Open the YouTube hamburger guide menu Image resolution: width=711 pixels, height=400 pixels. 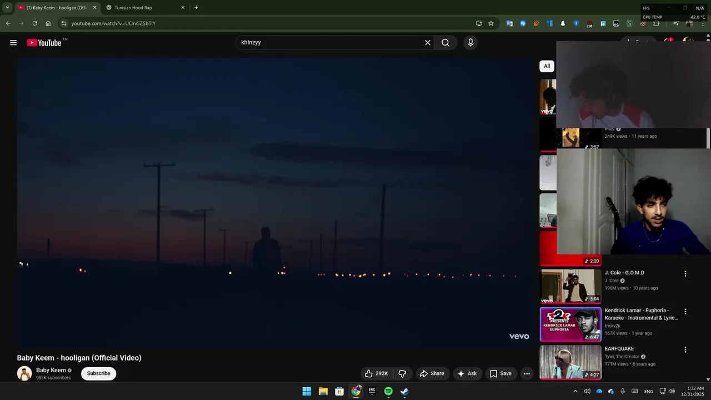point(13,43)
